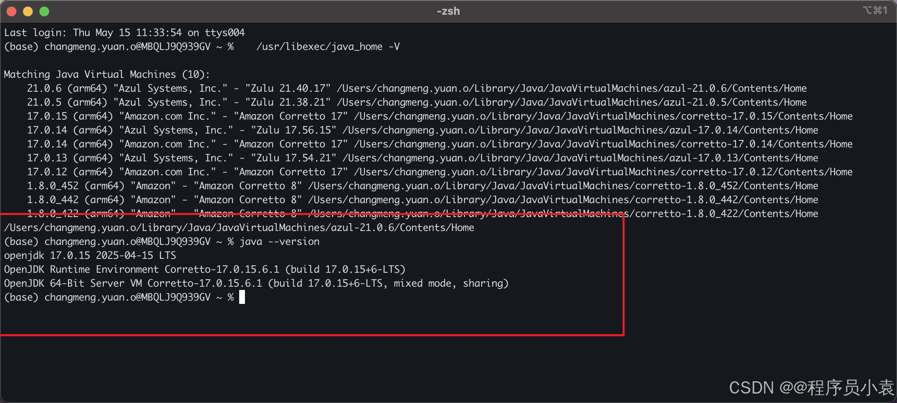Click the corretto-1.8.0_442 path line

point(423,200)
